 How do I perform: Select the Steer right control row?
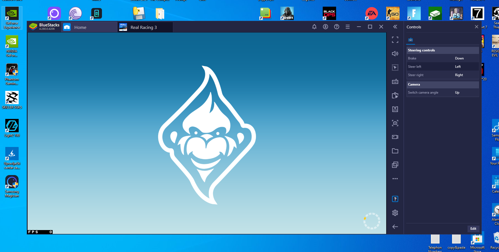click(443, 75)
